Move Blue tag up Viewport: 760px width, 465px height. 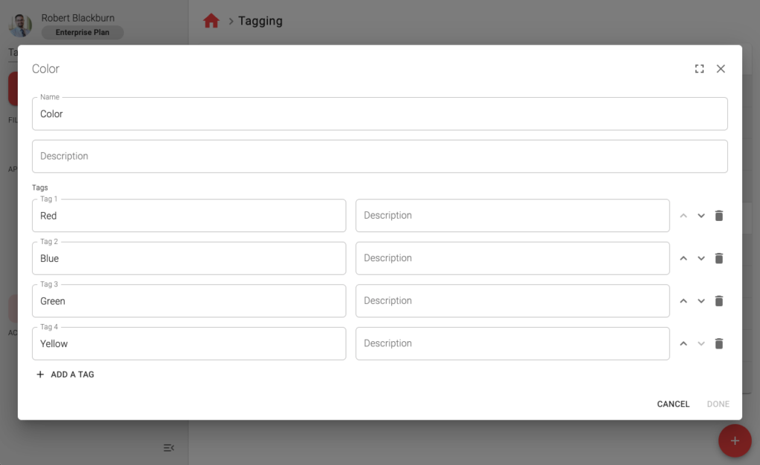click(x=684, y=259)
